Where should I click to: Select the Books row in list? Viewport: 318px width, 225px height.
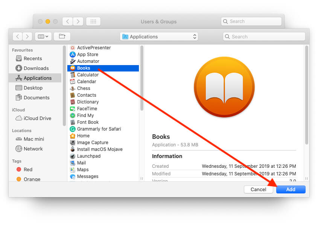click(x=103, y=68)
